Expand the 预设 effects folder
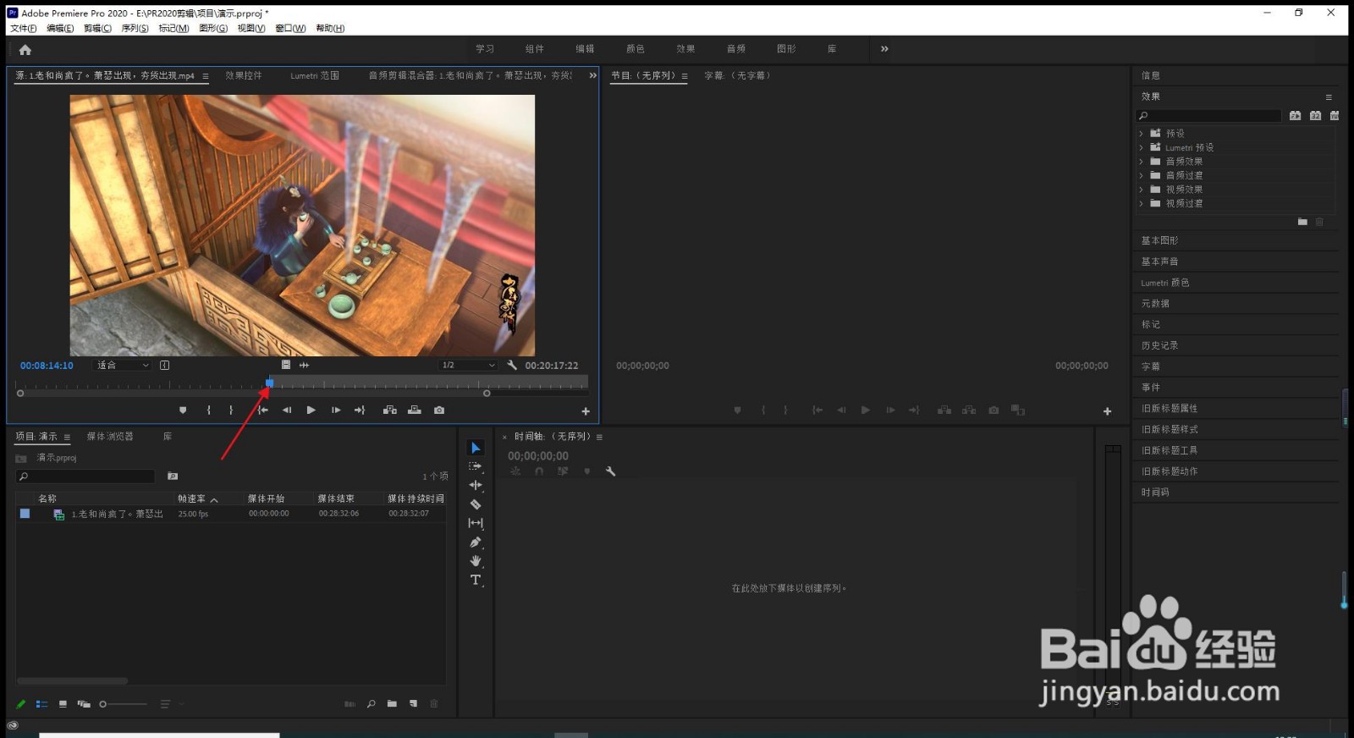This screenshot has width=1354, height=738. 1141,134
